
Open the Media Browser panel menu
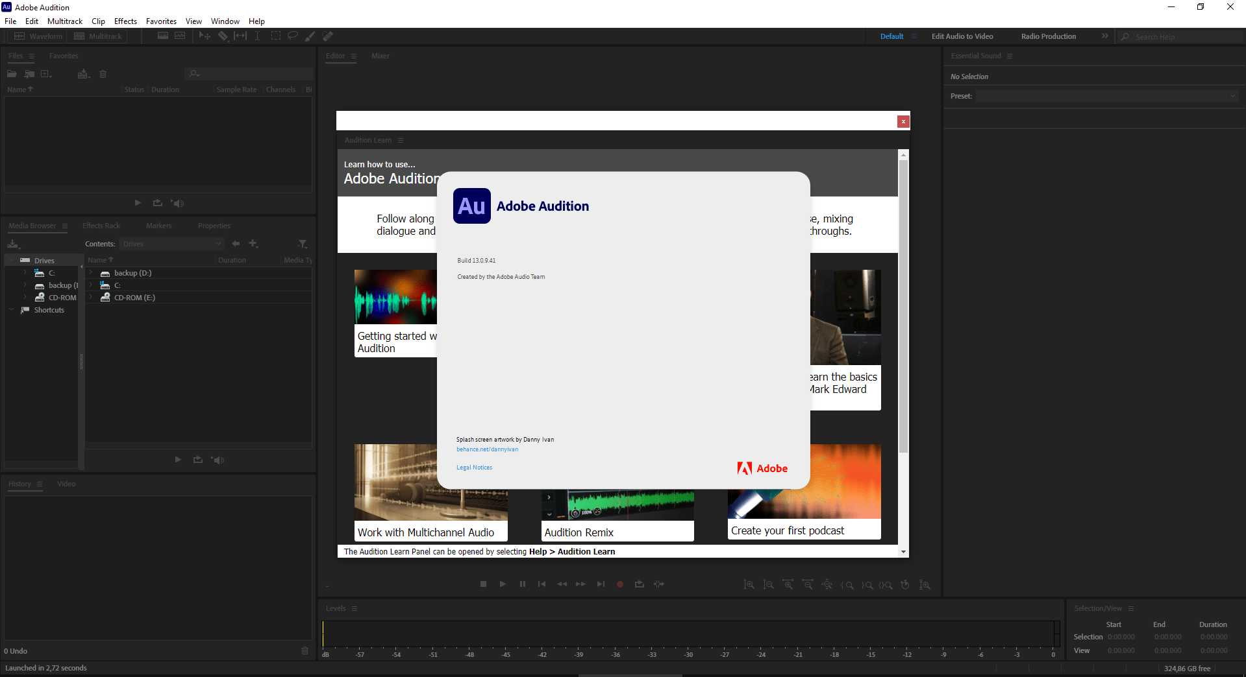pos(65,226)
